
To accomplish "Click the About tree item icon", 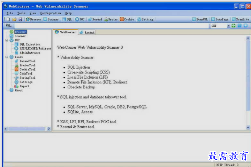I will 12,90.
